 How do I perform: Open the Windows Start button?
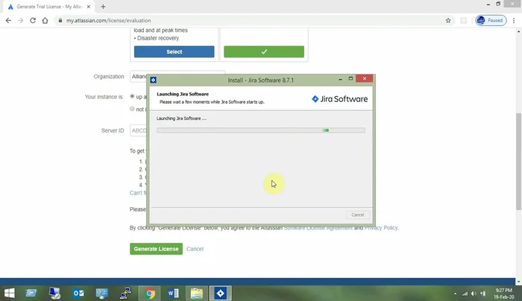(x=9, y=293)
